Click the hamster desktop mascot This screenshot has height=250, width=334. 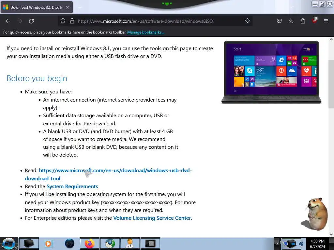click(x=315, y=214)
